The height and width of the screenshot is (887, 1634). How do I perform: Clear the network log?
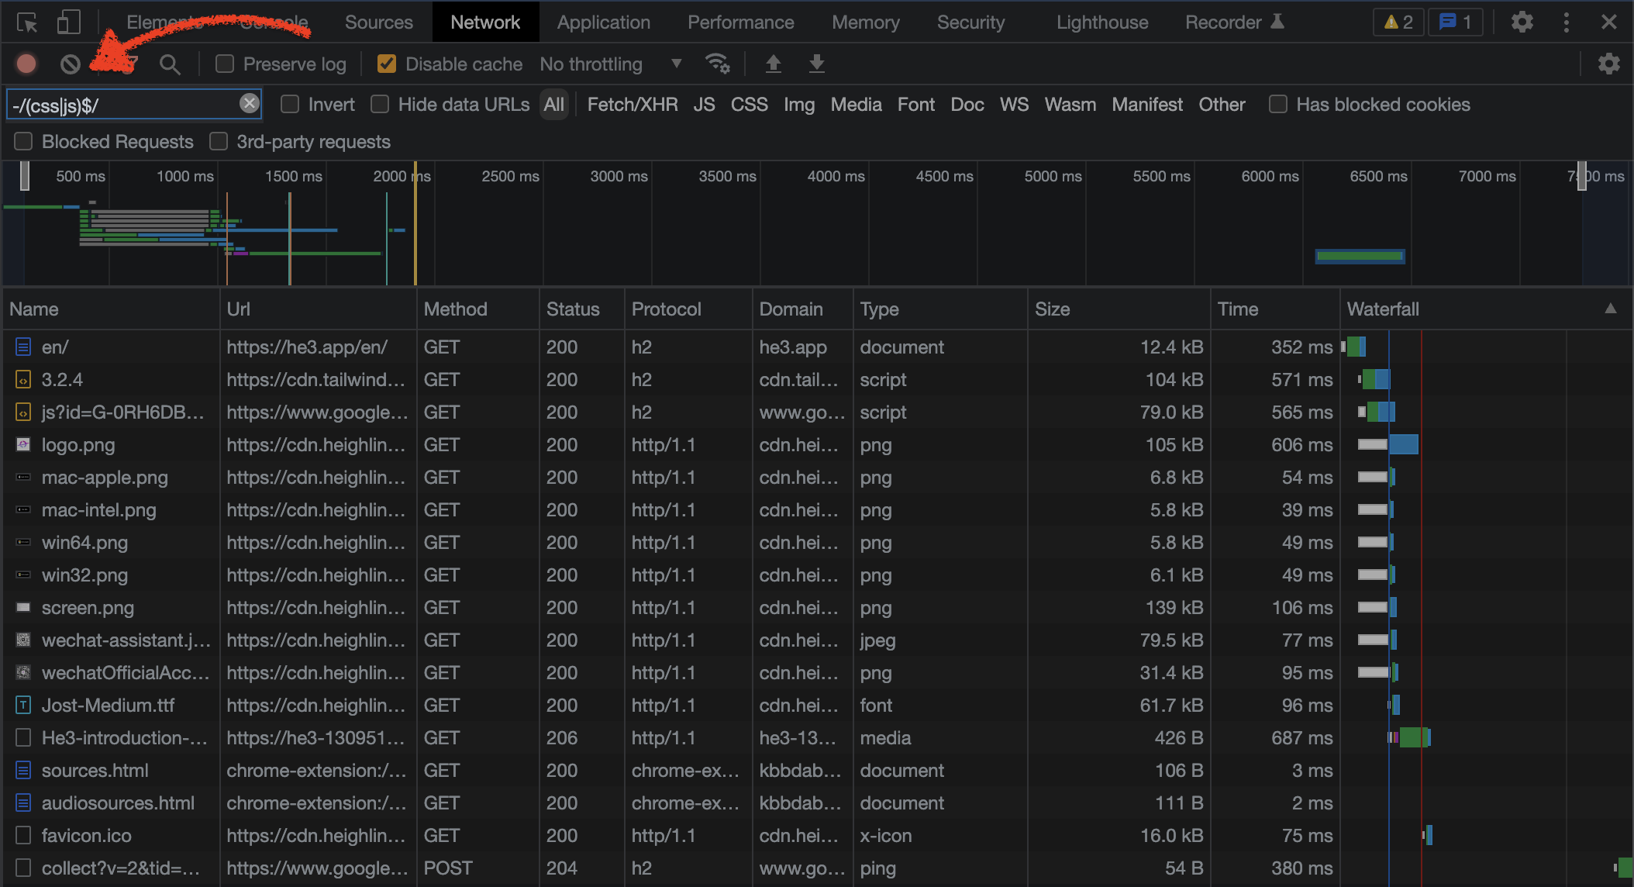[71, 64]
